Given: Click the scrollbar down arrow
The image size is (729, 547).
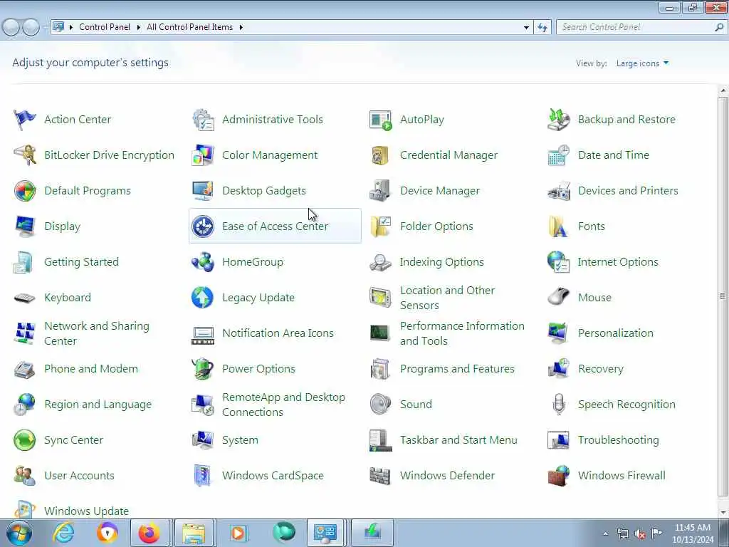Looking at the screenshot, I should [x=723, y=513].
